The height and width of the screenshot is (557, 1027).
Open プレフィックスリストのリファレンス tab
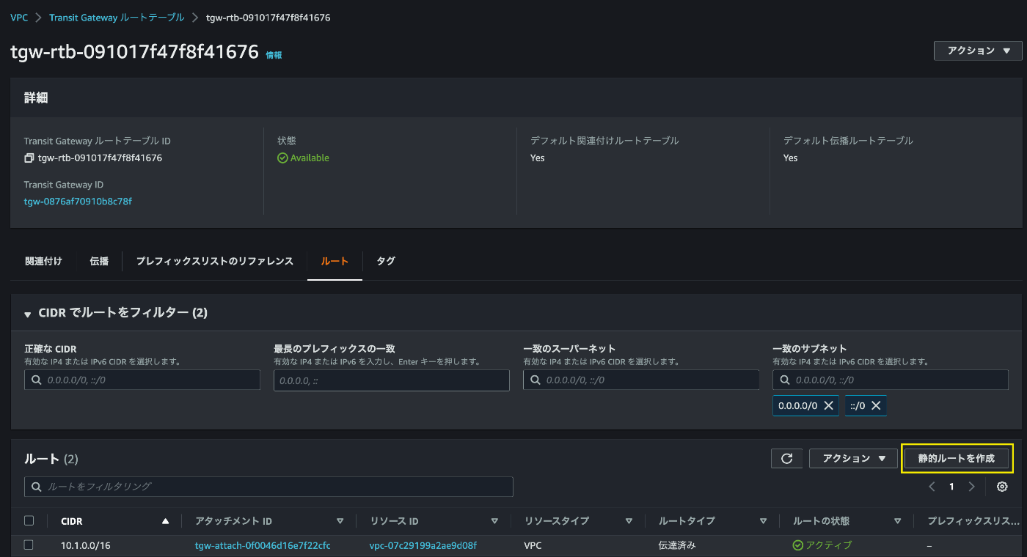(x=215, y=261)
